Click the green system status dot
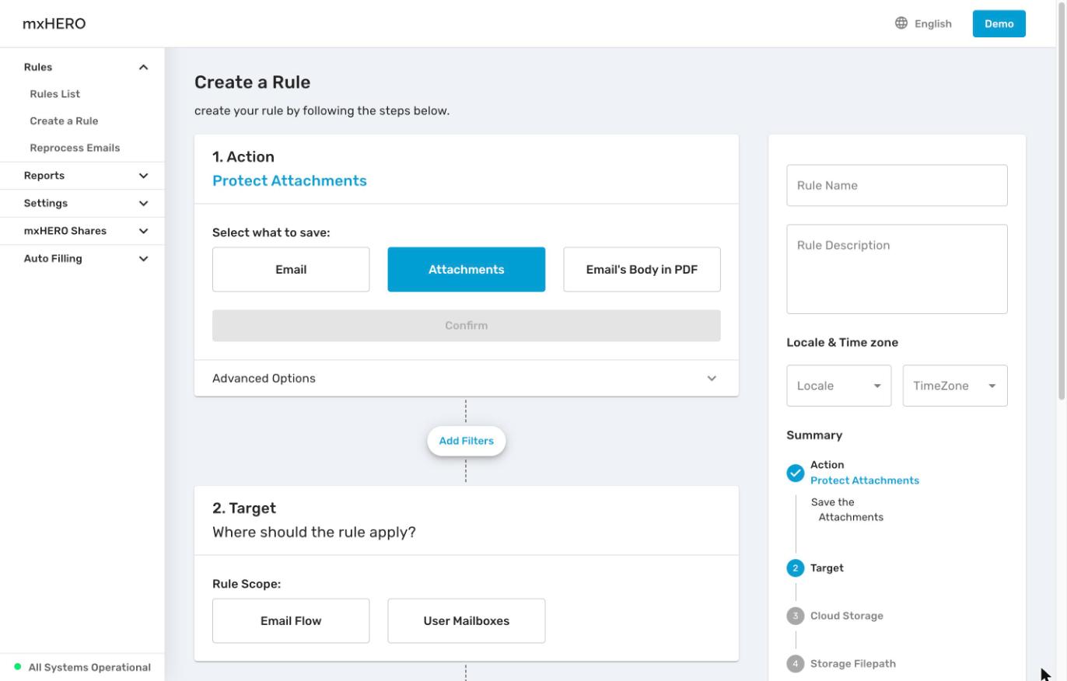Viewport: 1067px width, 681px height. (x=18, y=667)
